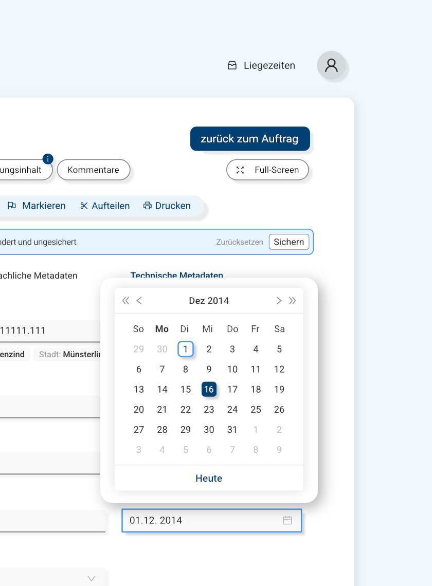Click Drucken printer action
The image size is (432, 586).
coord(167,206)
